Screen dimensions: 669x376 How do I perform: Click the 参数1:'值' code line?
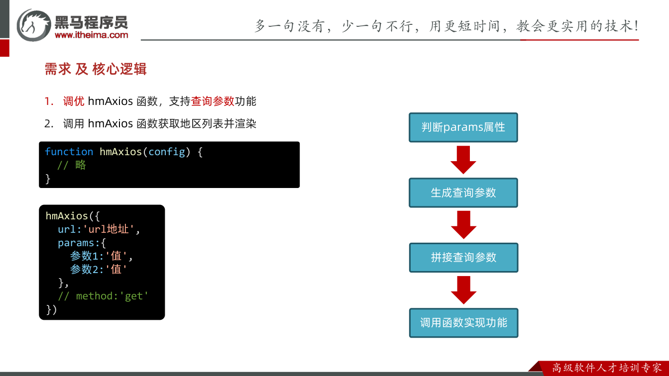coord(102,256)
